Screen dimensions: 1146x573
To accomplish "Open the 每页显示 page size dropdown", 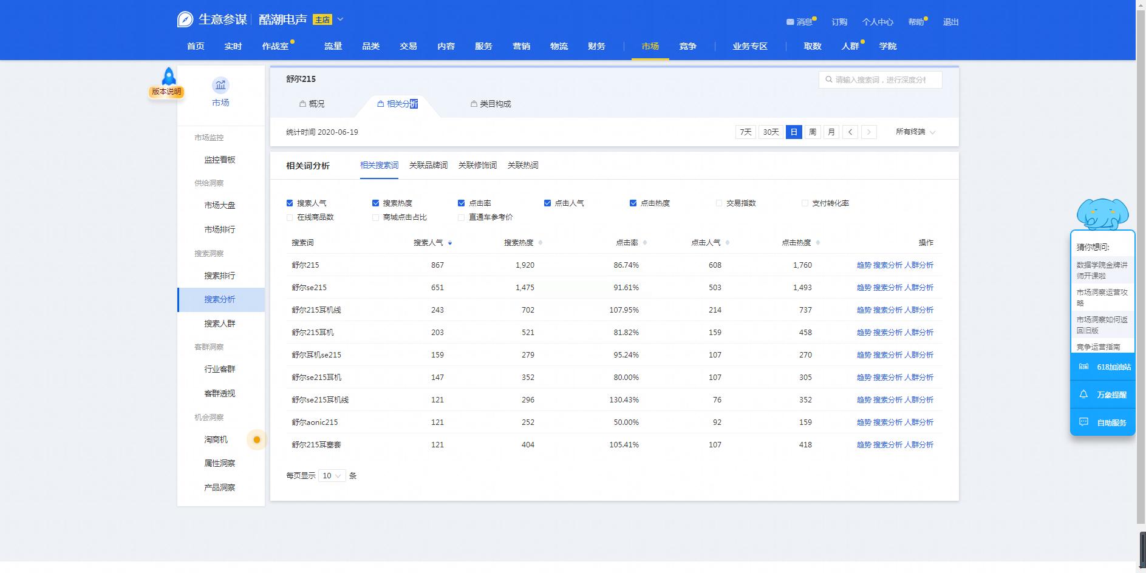I will 332,476.
